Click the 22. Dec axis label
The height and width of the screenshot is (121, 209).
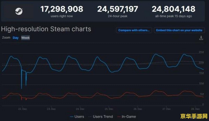pos(22,109)
